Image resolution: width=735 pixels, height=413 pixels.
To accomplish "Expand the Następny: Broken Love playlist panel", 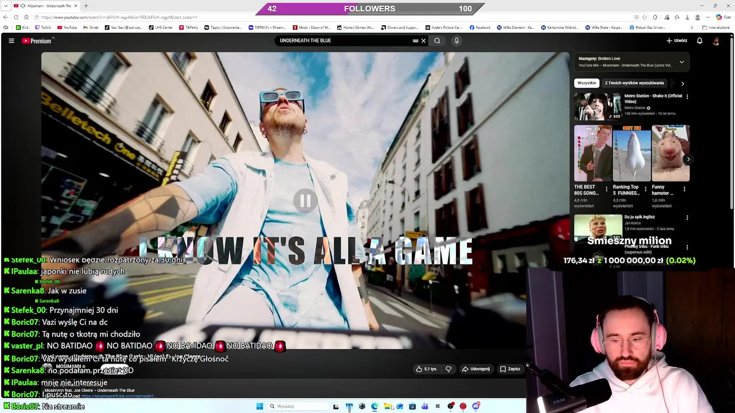I will pos(682,62).
